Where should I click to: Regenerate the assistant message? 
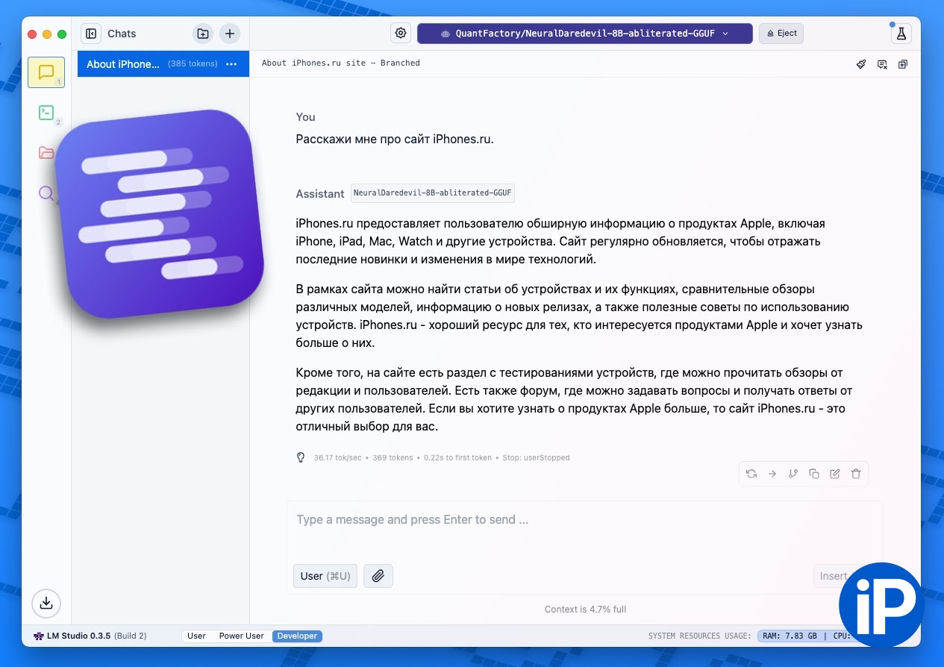coord(751,474)
